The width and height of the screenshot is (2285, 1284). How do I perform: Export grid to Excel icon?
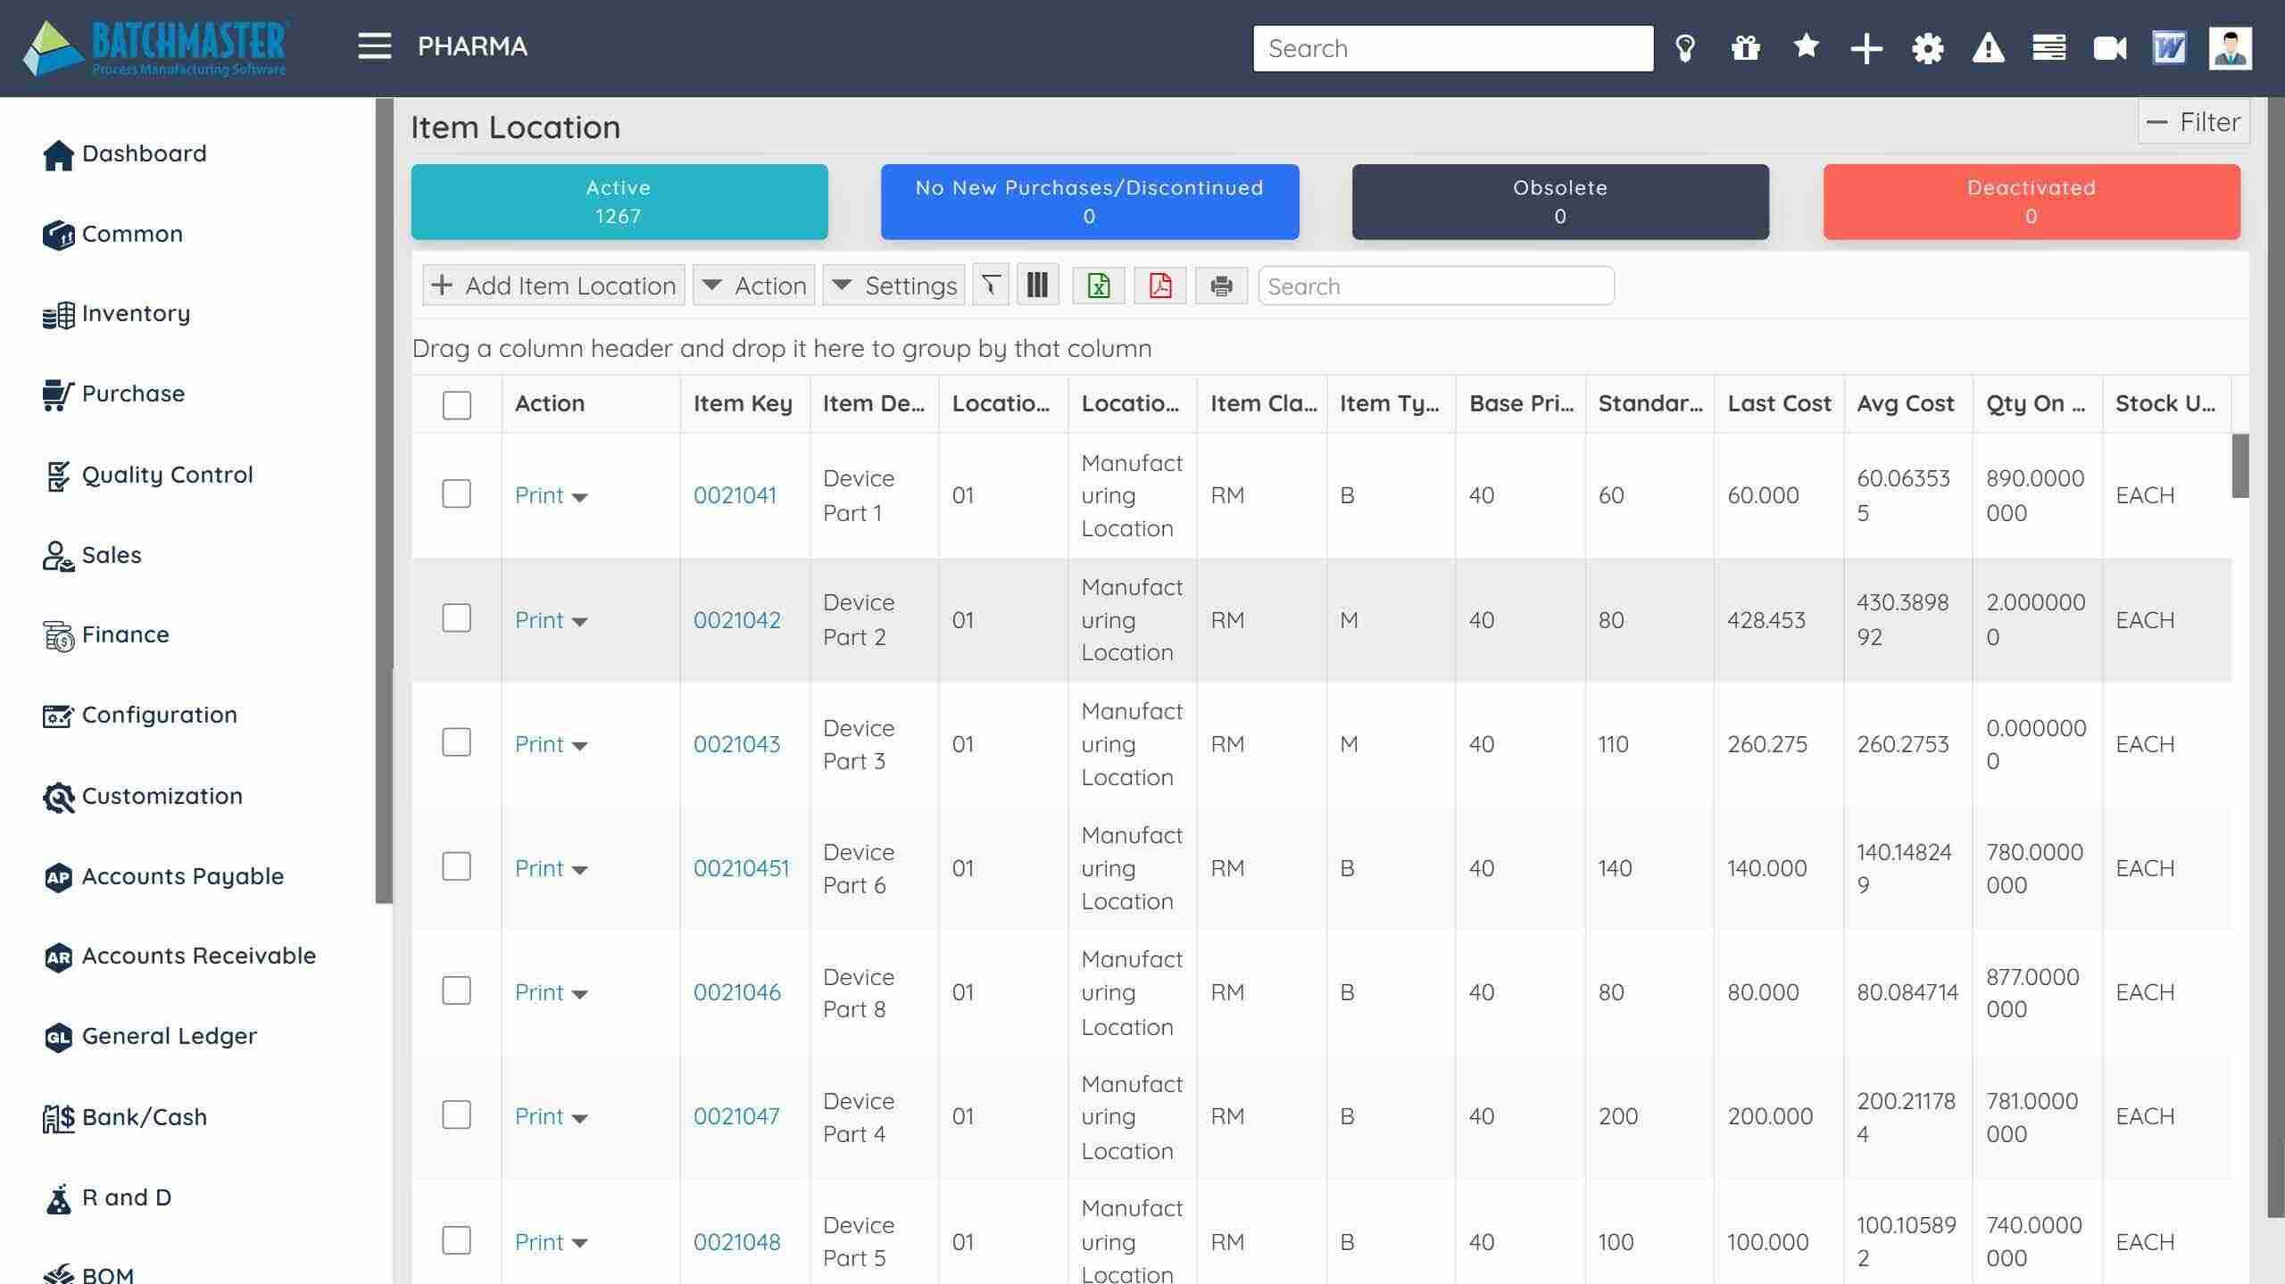tap(1098, 286)
